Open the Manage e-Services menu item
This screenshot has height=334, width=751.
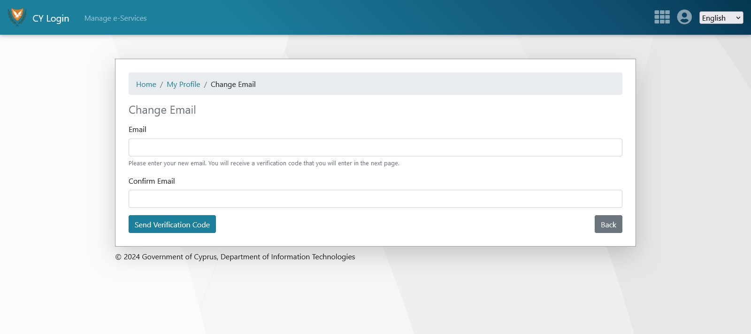pyautogui.click(x=115, y=18)
